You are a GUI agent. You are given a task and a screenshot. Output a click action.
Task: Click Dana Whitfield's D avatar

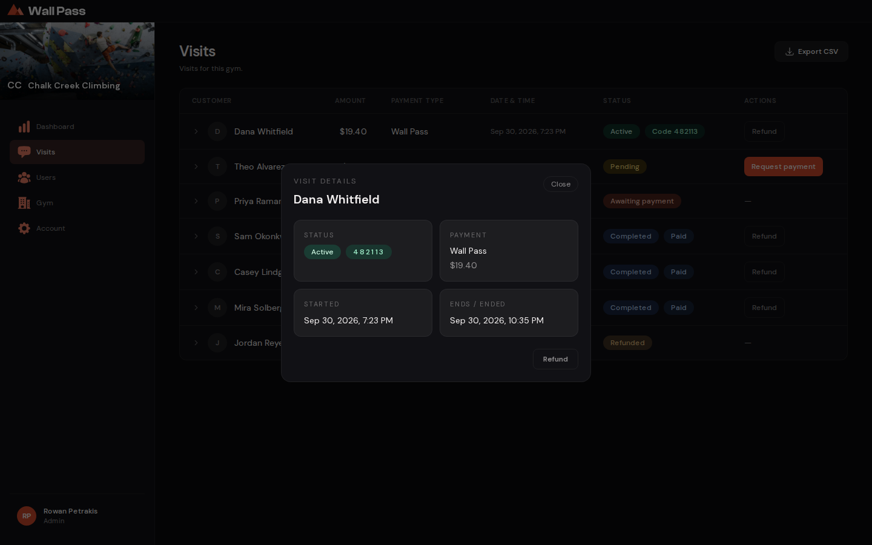click(x=217, y=131)
